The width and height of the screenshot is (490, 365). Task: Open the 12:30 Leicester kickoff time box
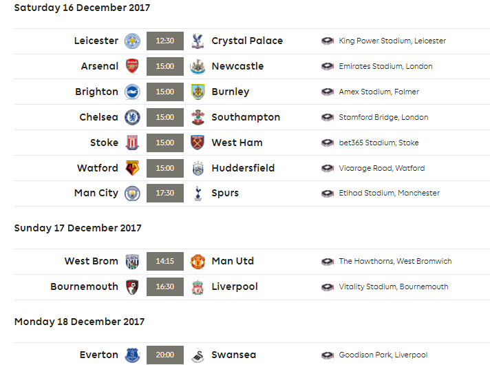(x=165, y=41)
